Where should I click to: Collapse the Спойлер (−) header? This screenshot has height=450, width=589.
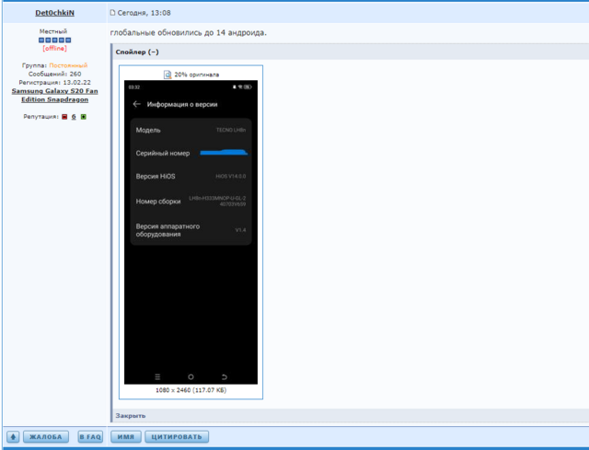pos(137,52)
